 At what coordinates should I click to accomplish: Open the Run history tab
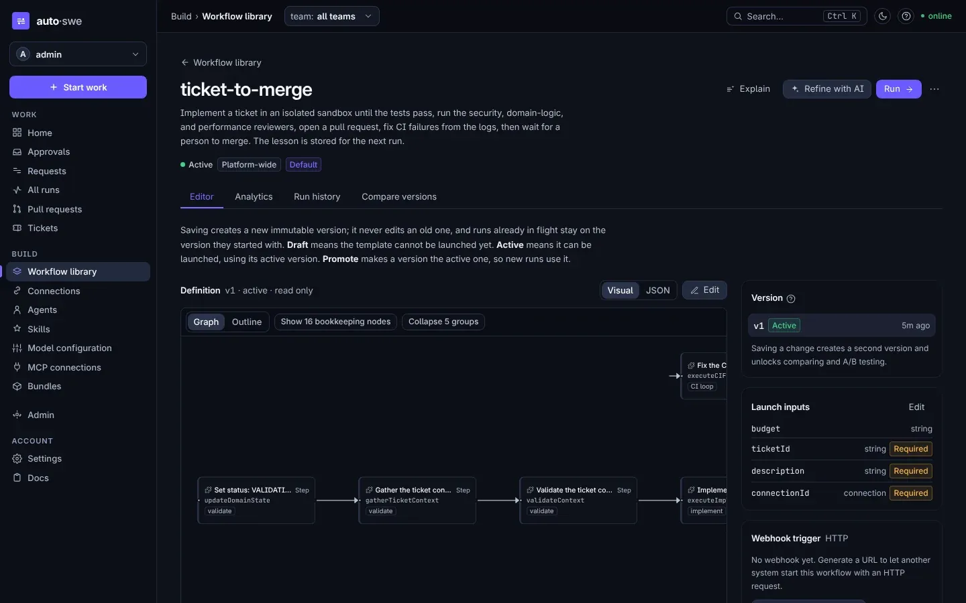(x=317, y=197)
